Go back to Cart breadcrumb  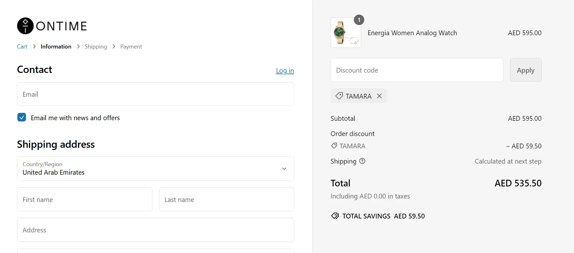(x=22, y=47)
